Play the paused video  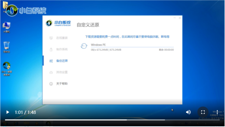click(8, 112)
